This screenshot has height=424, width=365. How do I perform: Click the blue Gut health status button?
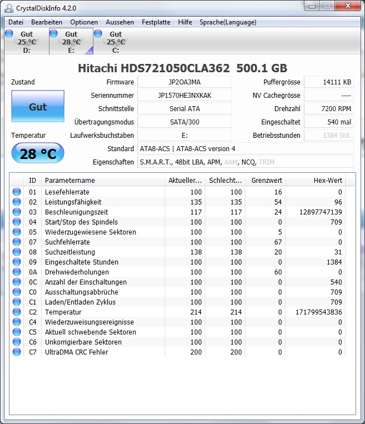click(x=38, y=106)
